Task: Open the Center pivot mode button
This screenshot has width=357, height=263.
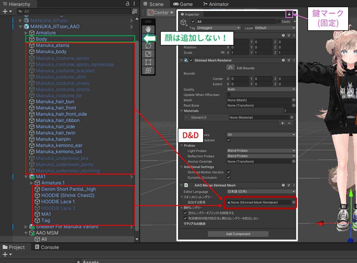Action: coord(160,13)
